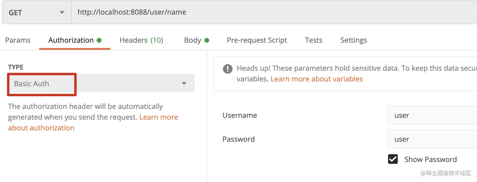Expand the Basic Auth type dropdown
The image size is (477, 182).
coord(101,84)
